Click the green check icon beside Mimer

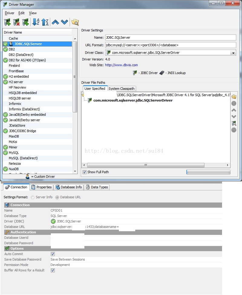coord(5,147)
